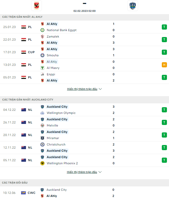Click the Melville team logo
Viewport: 169px width, 199px height.
(x=42, y=125)
